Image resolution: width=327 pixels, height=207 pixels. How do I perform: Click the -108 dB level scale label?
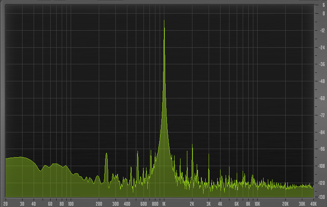(321, 166)
